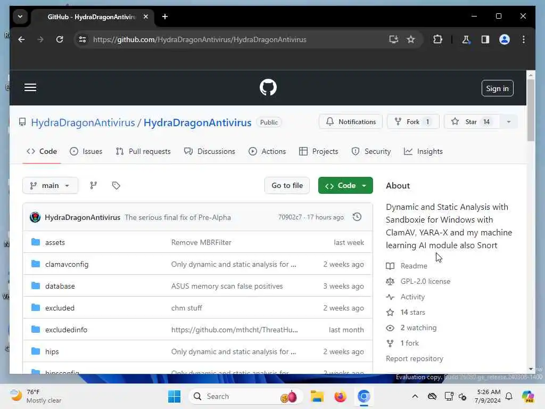Open the database folder

click(x=60, y=286)
